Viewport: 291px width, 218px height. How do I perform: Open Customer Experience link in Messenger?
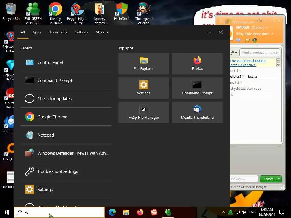[242, 65]
